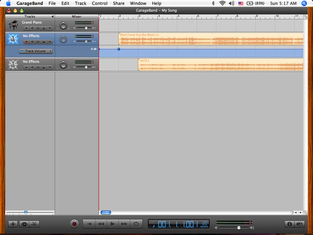Image resolution: width=313 pixels, height=235 pixels.
Task: Start recording with the red Record button
Action: tap(74, 224)
